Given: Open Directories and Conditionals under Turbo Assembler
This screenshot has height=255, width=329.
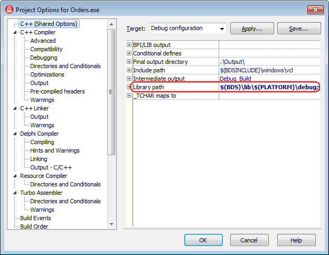Looking at the screenshot, I should [65, 201].
